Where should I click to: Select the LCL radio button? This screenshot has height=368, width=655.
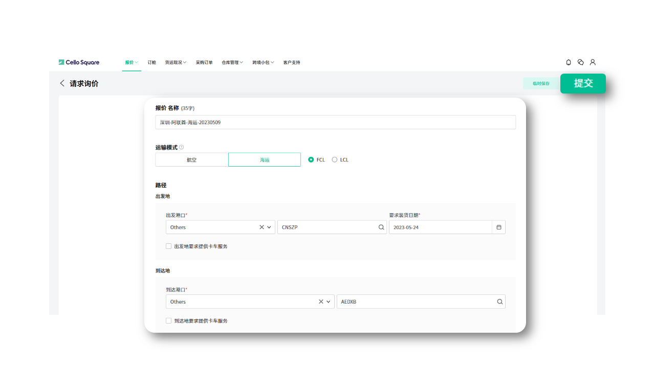pos(335,160)
